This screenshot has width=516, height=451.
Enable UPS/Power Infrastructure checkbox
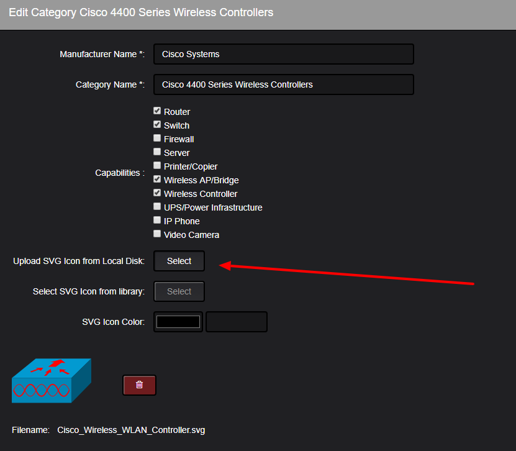[157, 207]
